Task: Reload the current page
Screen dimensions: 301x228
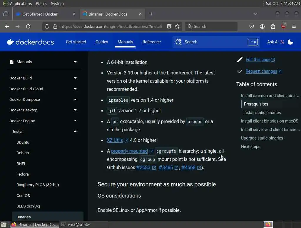Action: [x=28, y=26]
